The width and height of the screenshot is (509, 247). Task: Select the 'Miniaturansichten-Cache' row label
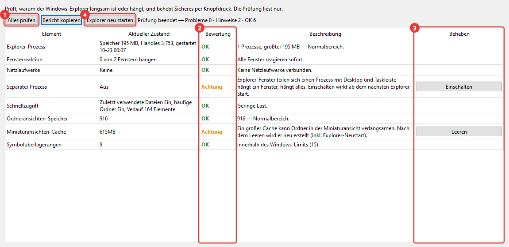36,132
